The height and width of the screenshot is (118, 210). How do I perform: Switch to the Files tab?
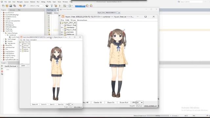[19, 10]
